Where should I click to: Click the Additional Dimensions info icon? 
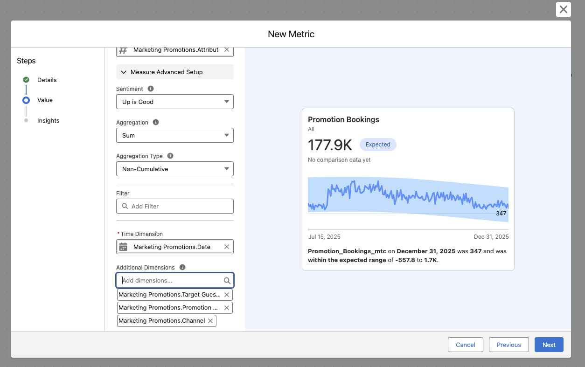pos(182,267)
